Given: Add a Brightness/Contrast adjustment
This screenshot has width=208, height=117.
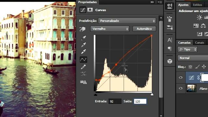Looking at the screenshot, I should pyautogui.click(x=199, y=17).
